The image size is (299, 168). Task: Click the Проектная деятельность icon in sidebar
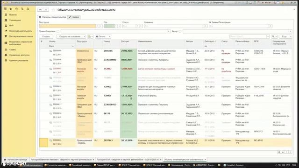6,31
